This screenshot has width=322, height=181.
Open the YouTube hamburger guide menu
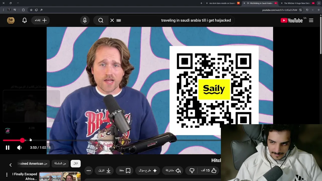click(311, 20)
